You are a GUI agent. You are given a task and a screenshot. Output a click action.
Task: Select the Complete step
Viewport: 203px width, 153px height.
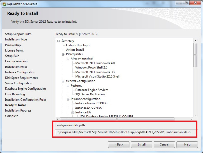[x=12, y=116]
